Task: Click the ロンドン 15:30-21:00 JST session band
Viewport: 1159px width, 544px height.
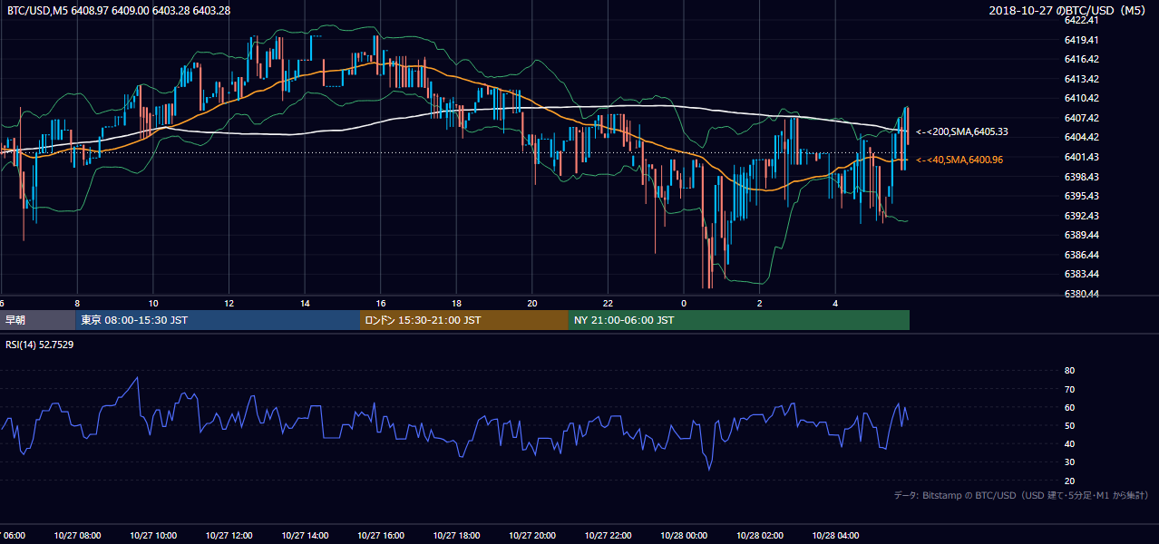Action: (464, 320)
